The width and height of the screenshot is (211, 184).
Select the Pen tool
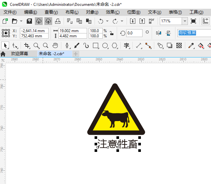pos(67,45)
